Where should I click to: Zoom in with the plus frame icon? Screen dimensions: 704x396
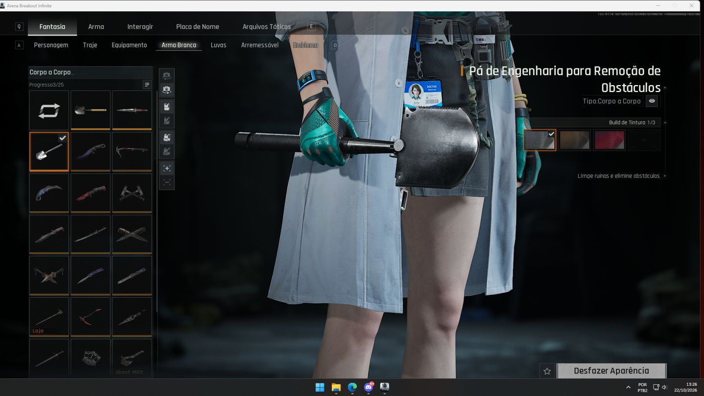(x=167, y=168)
